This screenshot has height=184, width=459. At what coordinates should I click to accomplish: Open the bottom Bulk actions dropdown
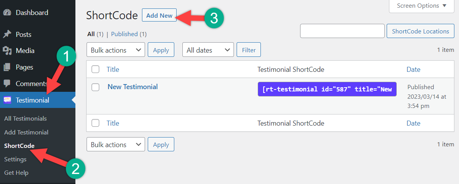coord(116,145)
